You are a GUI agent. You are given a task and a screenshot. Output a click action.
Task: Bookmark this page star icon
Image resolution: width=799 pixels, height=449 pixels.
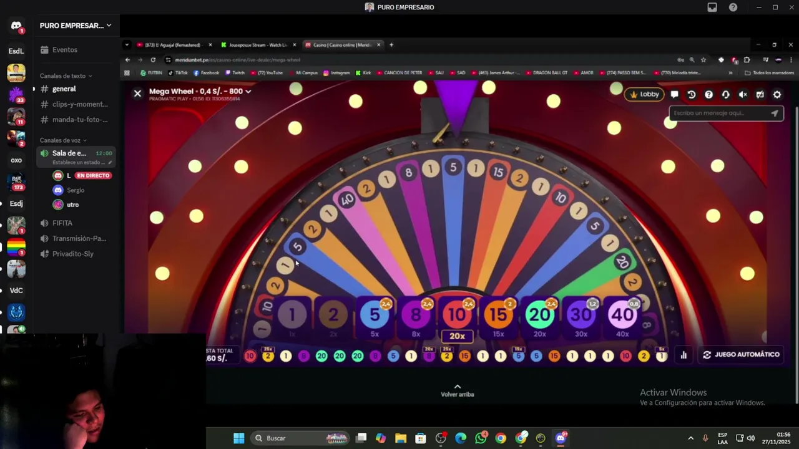tap(703, 60)
